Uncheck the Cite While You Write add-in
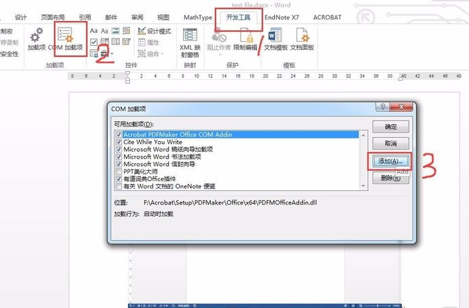 tap(119, 142)
